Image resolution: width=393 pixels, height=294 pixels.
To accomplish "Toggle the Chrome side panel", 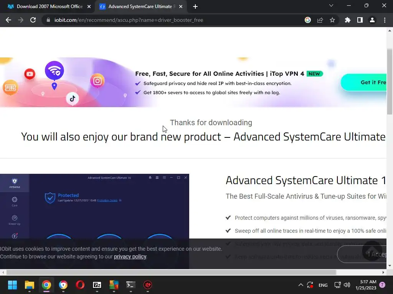I will [x=360, y=20].
